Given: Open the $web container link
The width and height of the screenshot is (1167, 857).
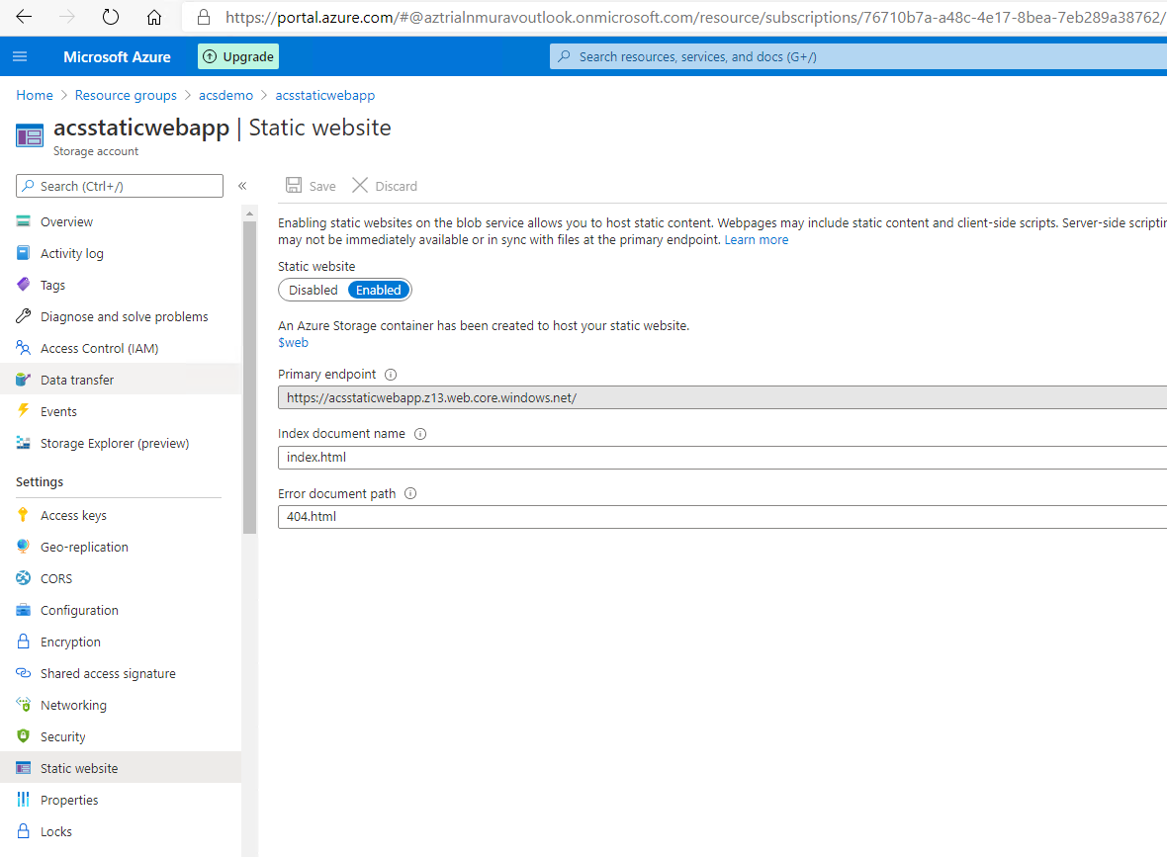Looking at the screenshot, I should pyautogui.click(x=294, y=342).
